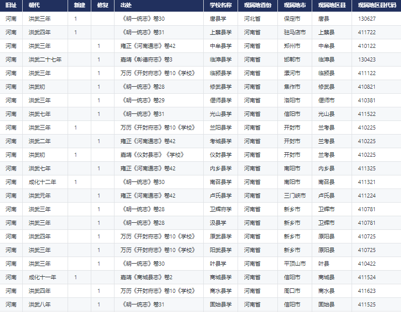Click the dynasty cell 洪武二十七年
This screenshot has height=312, width=401.
pos(45,59)
